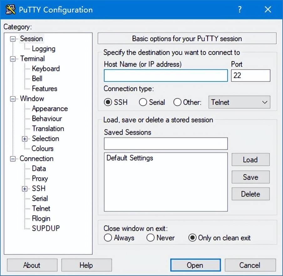Choose the Other connection type option
Screen dimensions: 283x276
tap(178, 102)
